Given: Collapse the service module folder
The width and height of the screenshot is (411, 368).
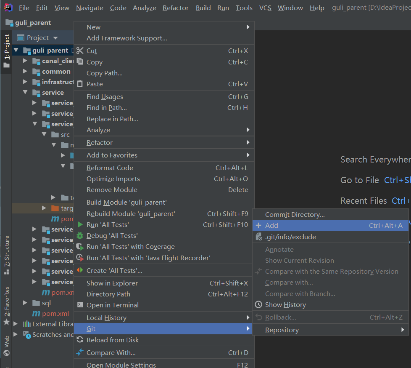Looking at the screenshot, I should [x=25, y=92].
